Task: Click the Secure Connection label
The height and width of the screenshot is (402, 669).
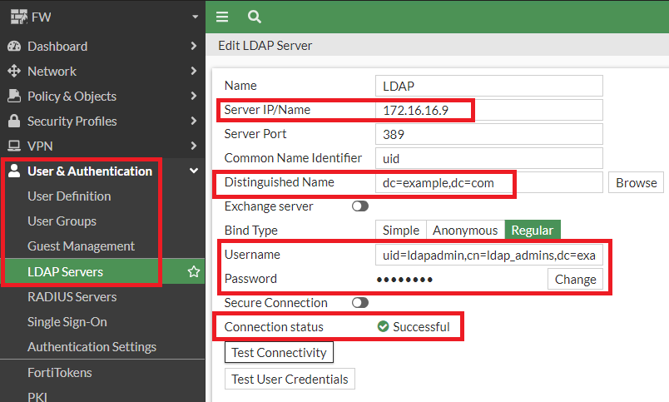Action: click(x=275, y=303)
